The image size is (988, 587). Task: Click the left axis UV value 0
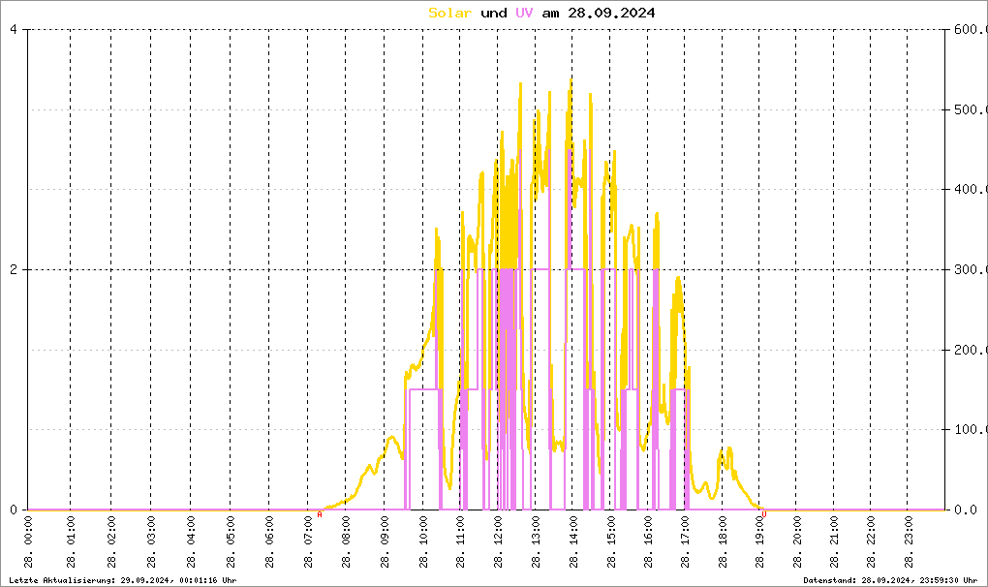(x=14, y=510)
